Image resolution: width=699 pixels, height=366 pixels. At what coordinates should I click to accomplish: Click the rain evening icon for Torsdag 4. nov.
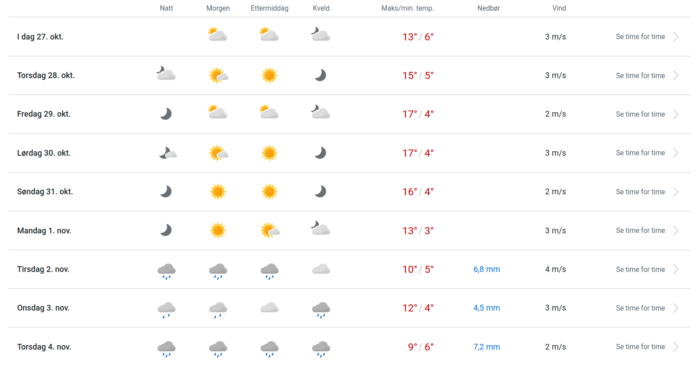[x=321, y=348]
